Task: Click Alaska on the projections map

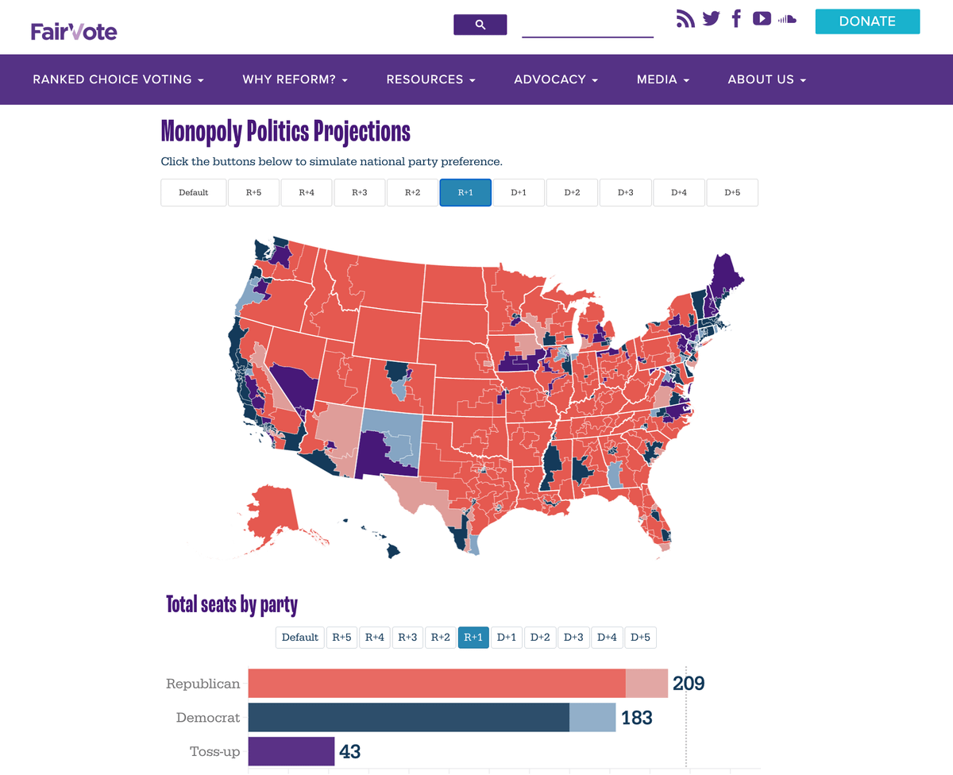Action: [x=274, y=509]
